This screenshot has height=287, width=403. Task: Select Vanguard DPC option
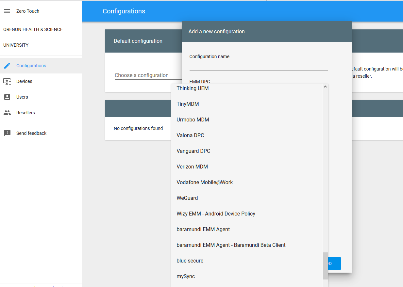pyautogui.click(x=247, y=151)
